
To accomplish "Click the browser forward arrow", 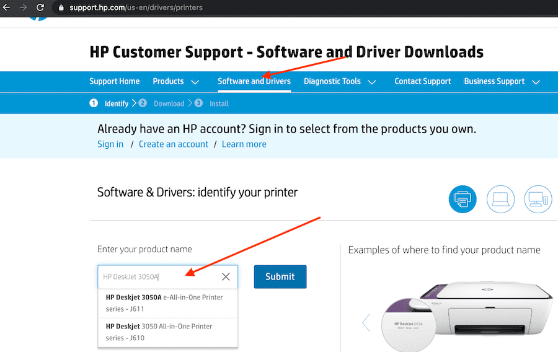I will (x=23, y=7).
